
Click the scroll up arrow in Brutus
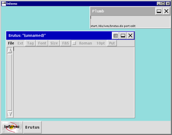point(10,51)
